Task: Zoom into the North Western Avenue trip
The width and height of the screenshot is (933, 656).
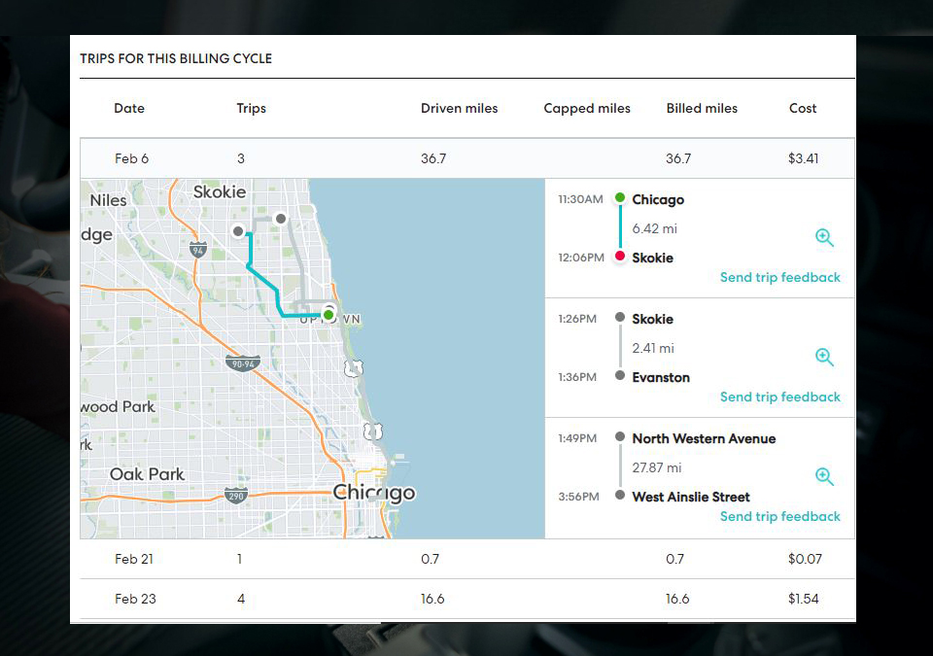Action: click(x=824, y=476)
